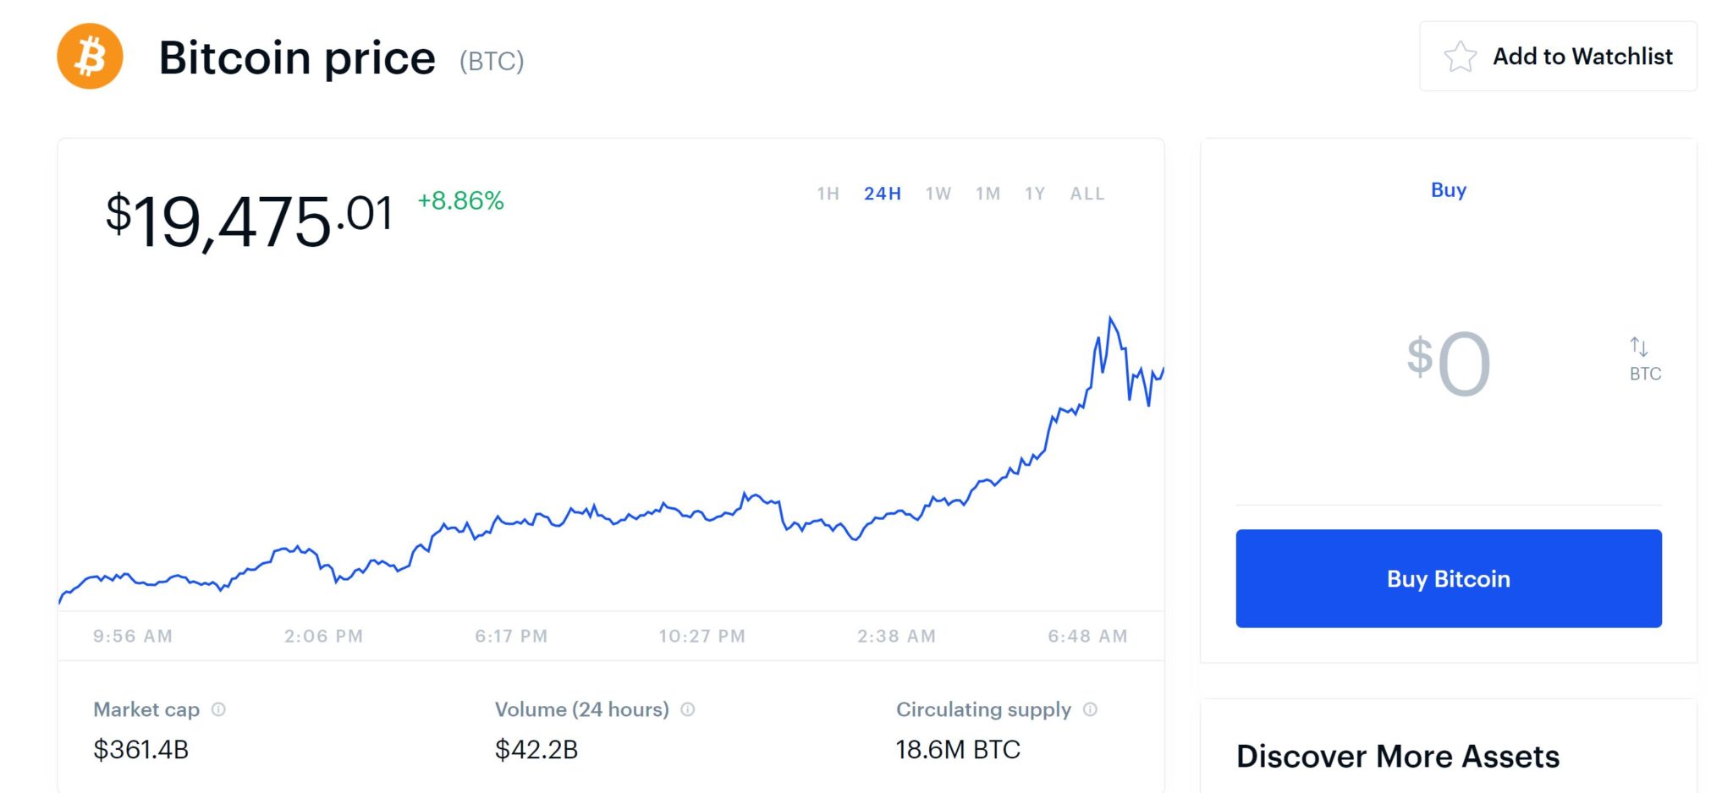This screenshot has height=793, width=1733.
Task: Click the star icon next to Add to Watchlist
Action: tap(1460, 56)
